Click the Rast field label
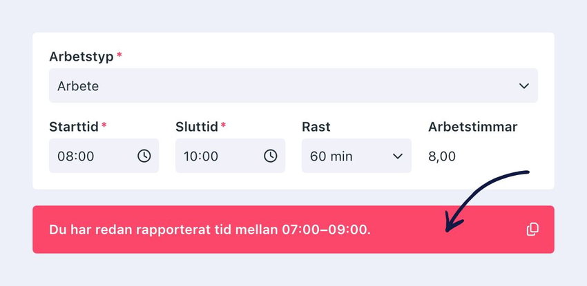The height and width of the screenshot is (286, 587). pyautogui.click(x=316, y=127)
